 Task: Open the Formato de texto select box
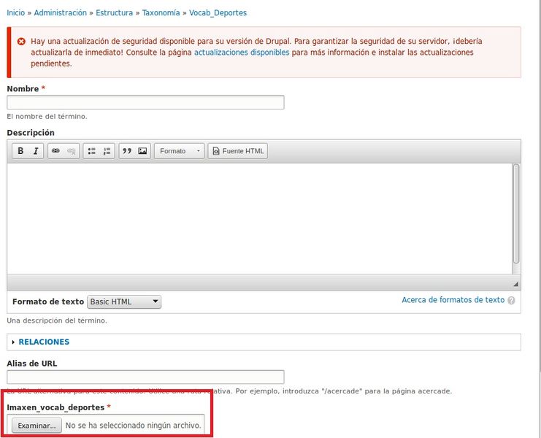coord(124,301)
